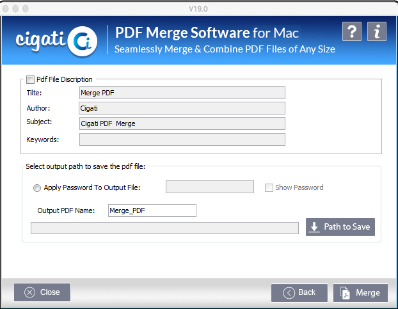This screenshot has width=398, height=309.
Task: Select Apply Password To Output File radio
Action: pyautogui.click(x=37, y=188)
